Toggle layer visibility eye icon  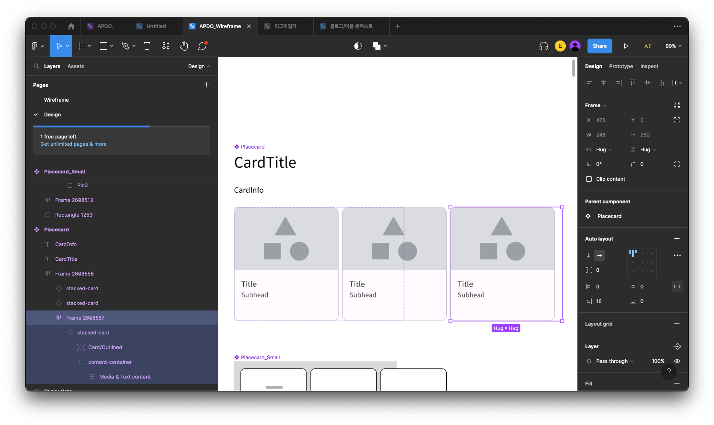pyautogui.click(x=677, y=361)
